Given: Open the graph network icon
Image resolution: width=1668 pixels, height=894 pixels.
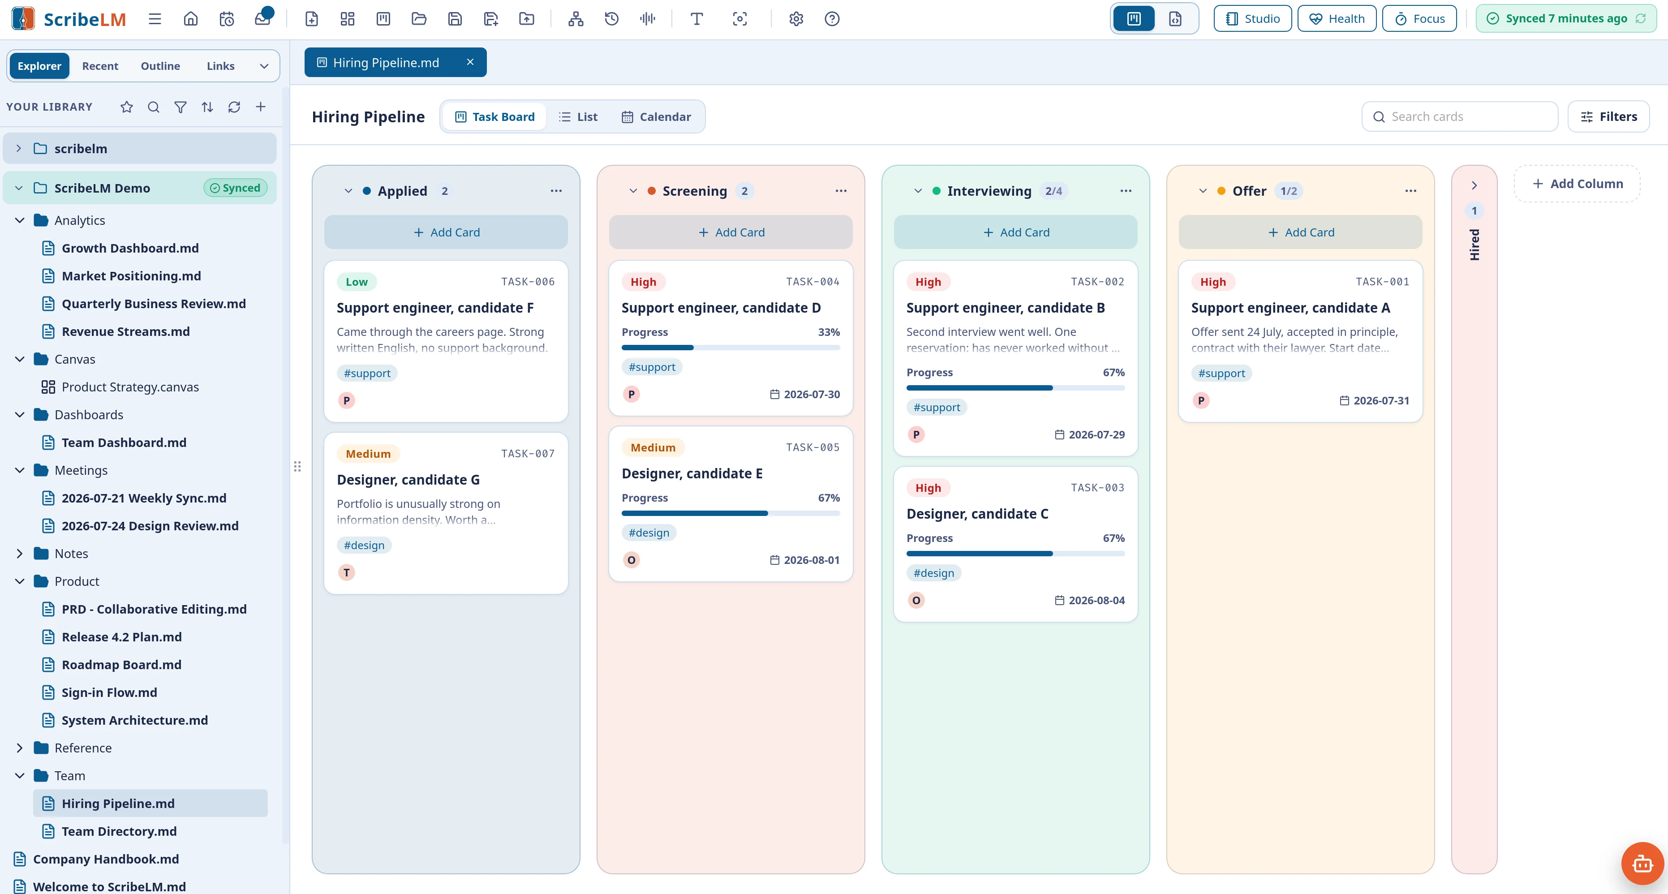Looking at the screenshot, I should [576, 19].
